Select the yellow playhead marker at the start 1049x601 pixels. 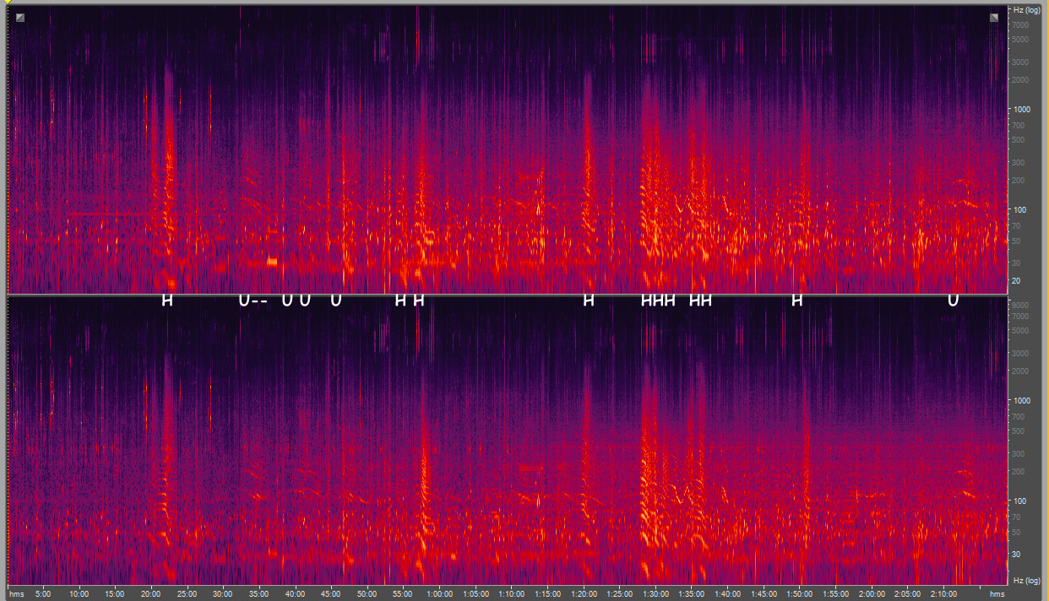click(7, 4)
